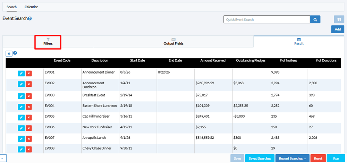
Task: Click the red Reset button
Action: click(318, 158)
